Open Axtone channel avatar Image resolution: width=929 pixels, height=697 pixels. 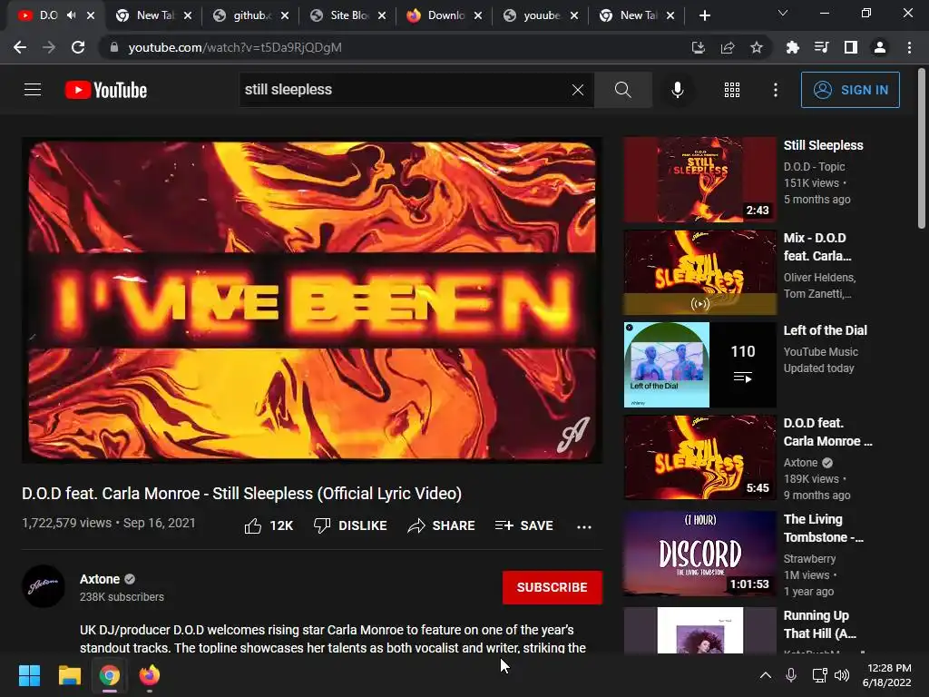click(x=44, y=586)
